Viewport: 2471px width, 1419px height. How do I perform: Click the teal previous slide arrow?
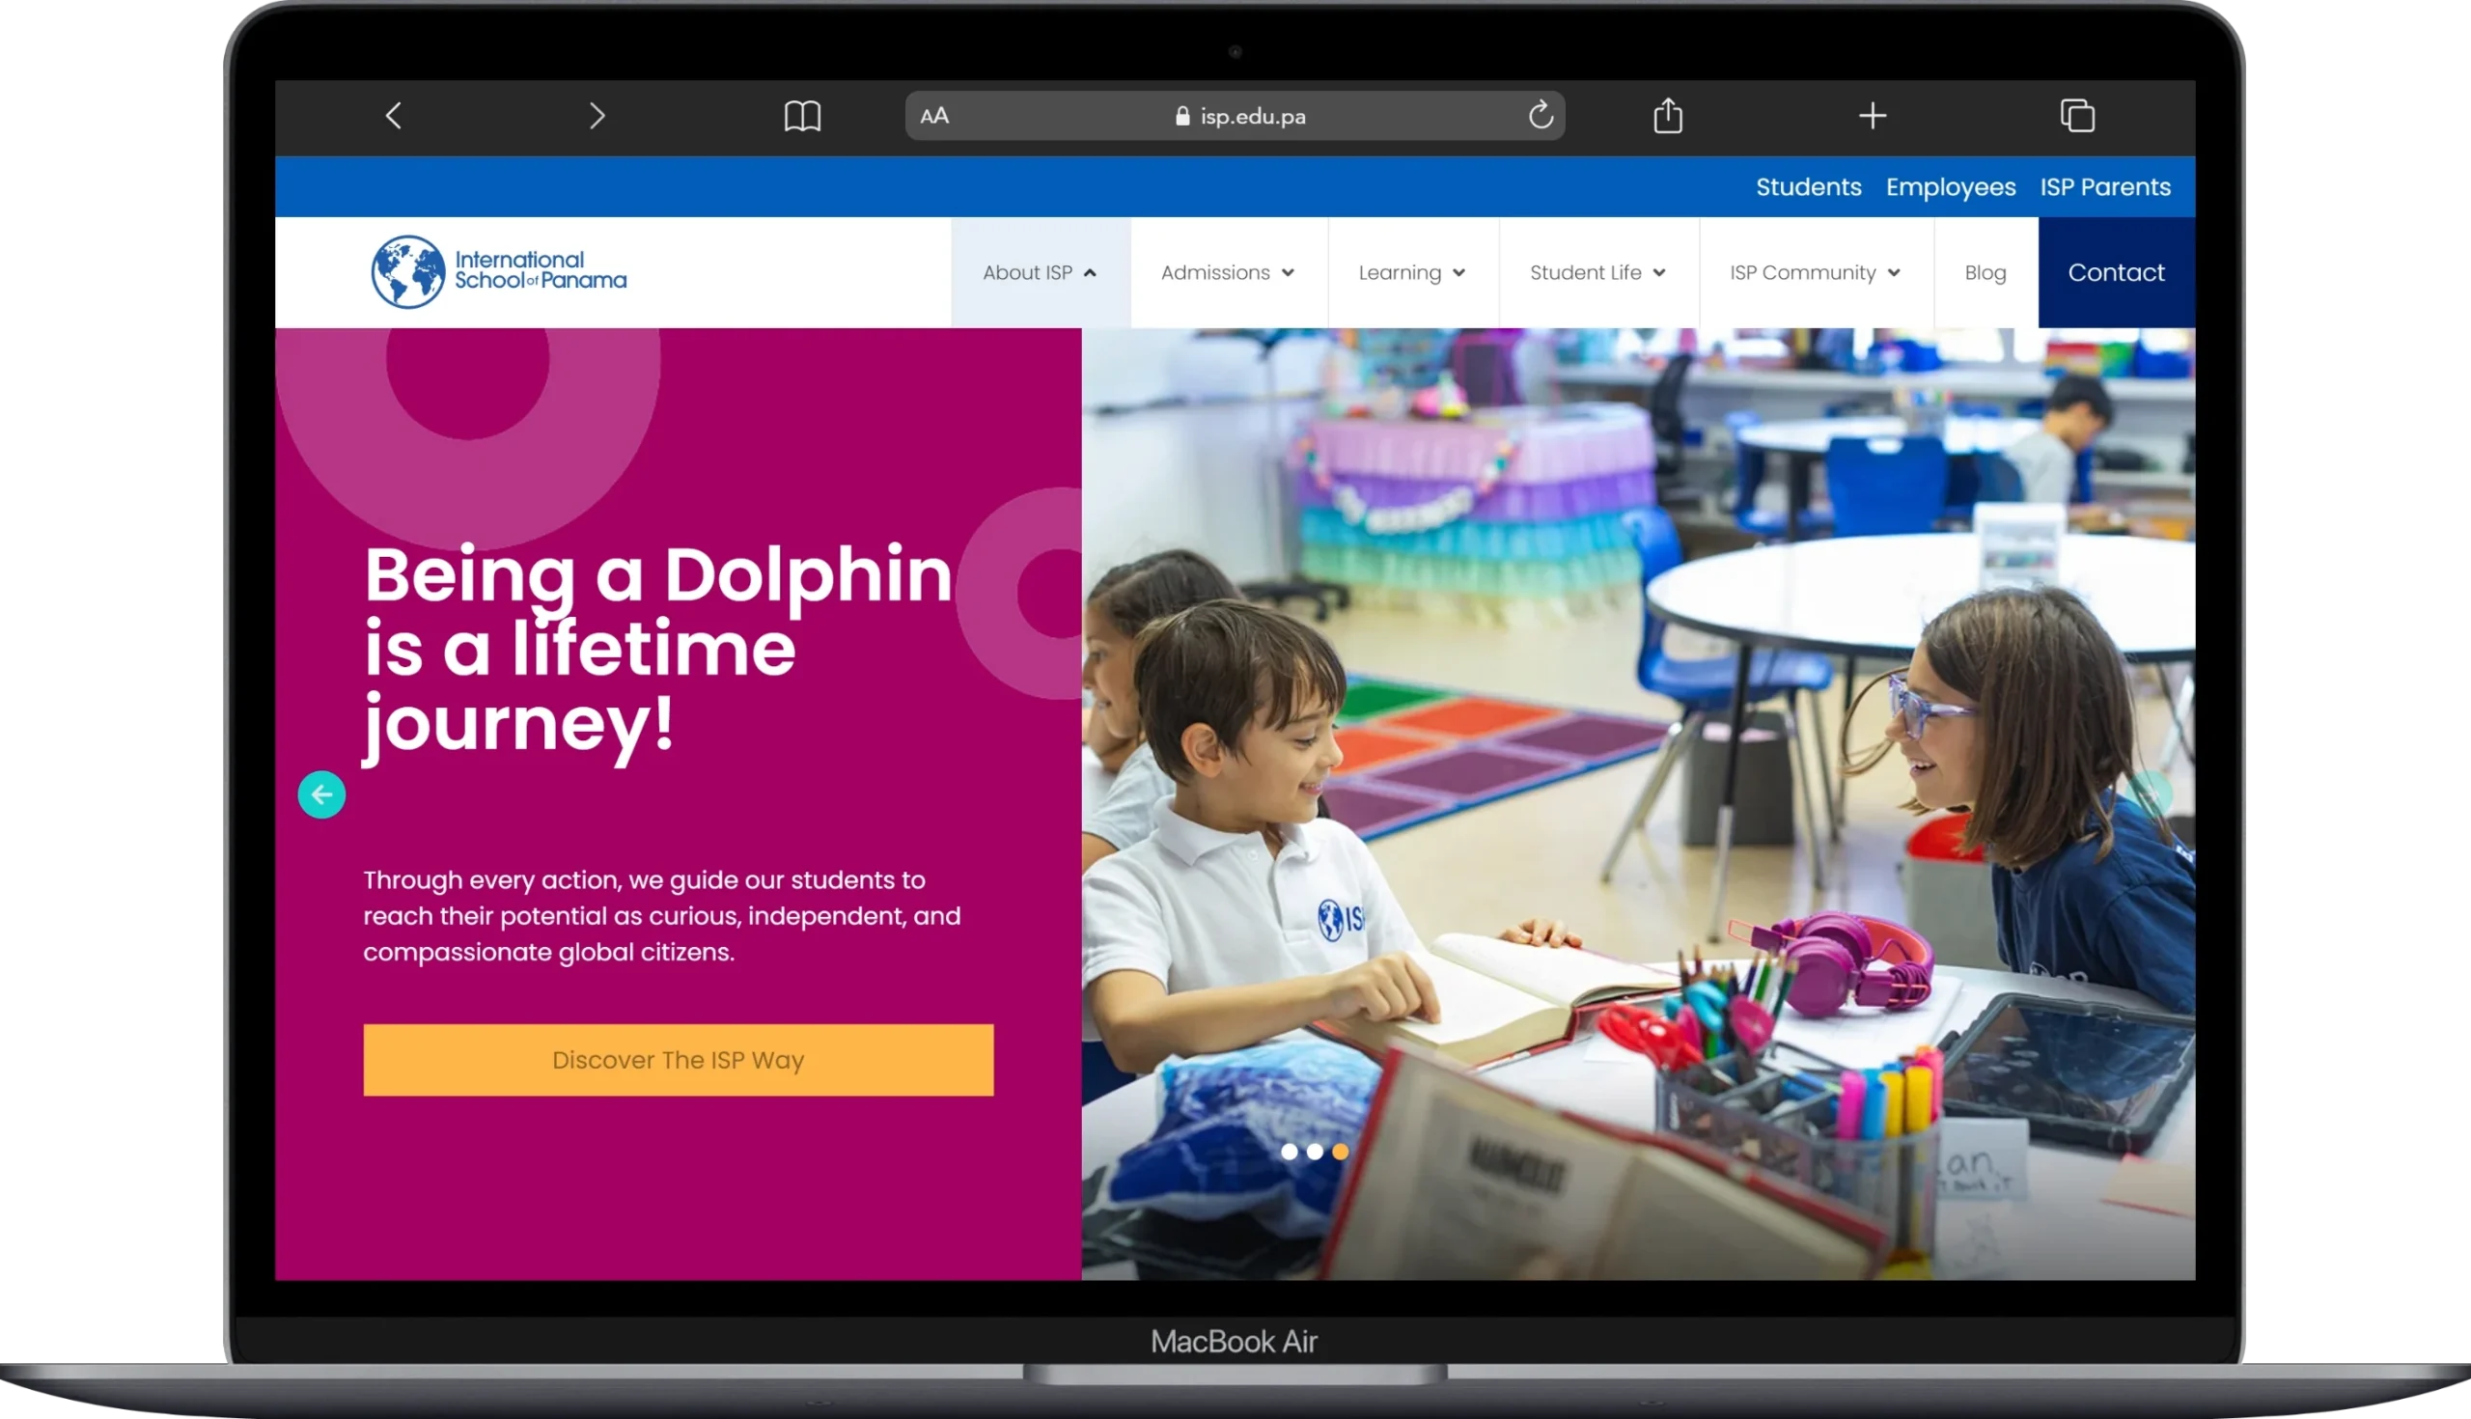click(x=321, y=795)
